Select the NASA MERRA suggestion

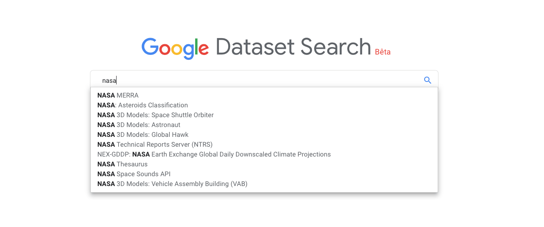coord(264,95)
